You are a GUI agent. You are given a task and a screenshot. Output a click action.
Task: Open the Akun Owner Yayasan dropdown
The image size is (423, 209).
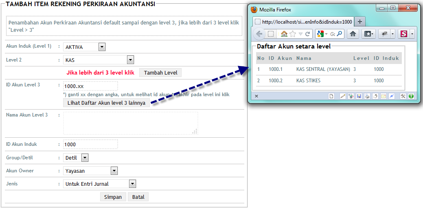tap(90, 171)
